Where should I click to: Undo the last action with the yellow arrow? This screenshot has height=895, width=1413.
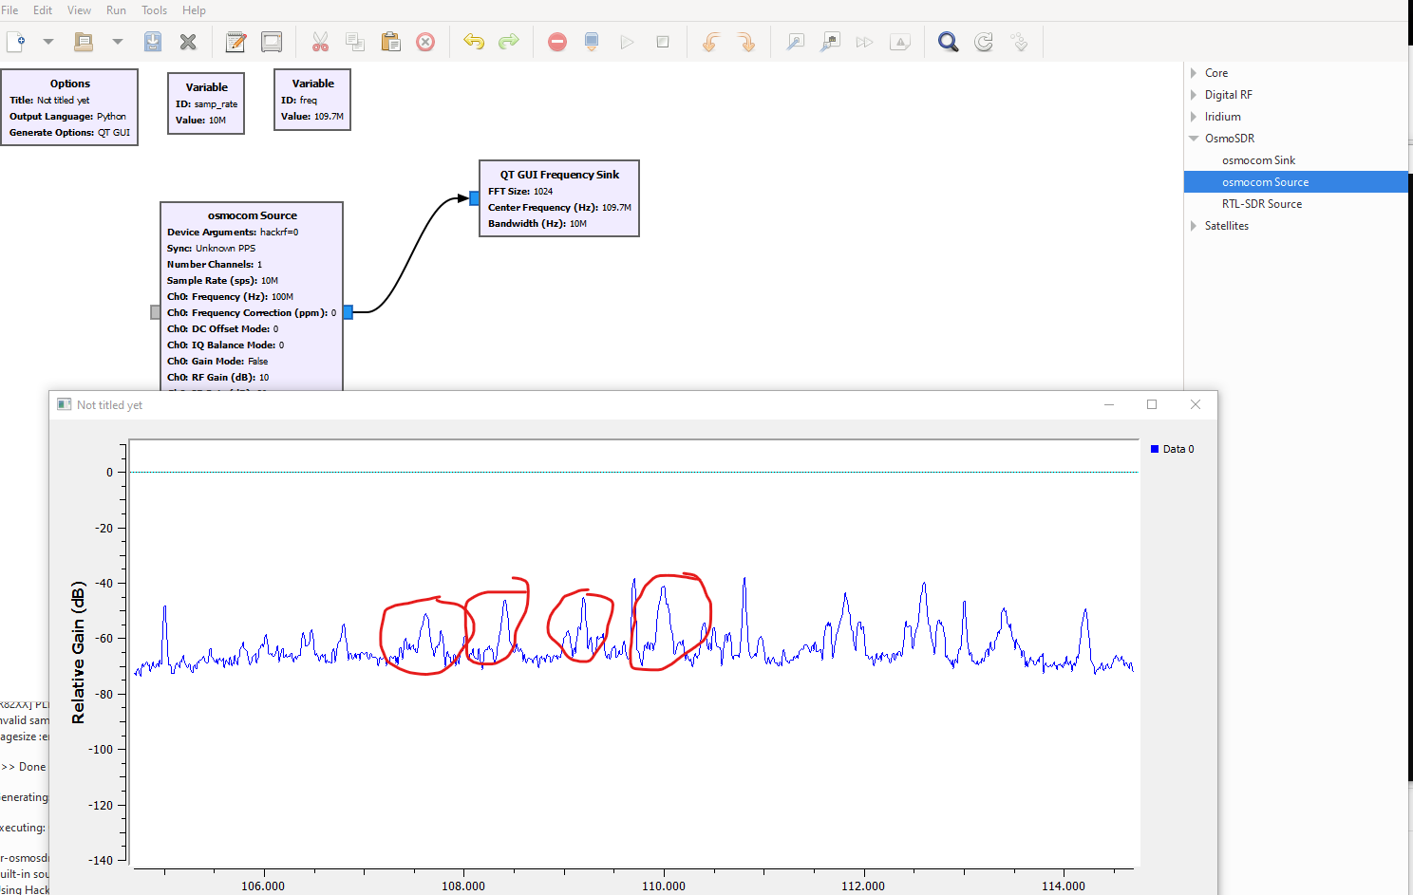click(474, 42)
